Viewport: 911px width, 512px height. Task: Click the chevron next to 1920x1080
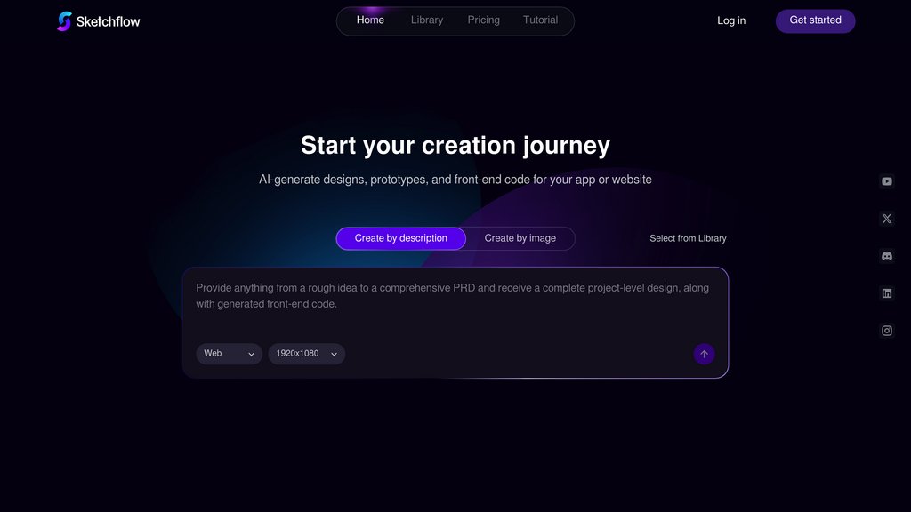[335, 354]
